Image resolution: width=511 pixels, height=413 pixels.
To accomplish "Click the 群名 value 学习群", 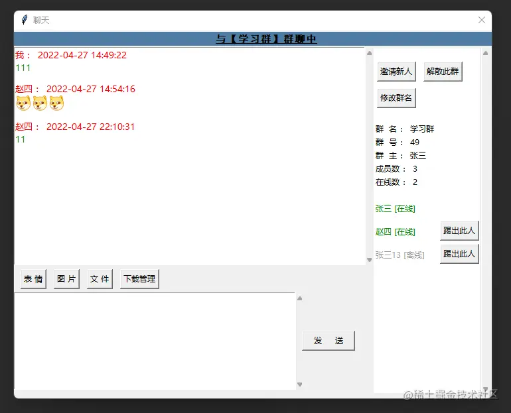I will (x=422, y=129).
